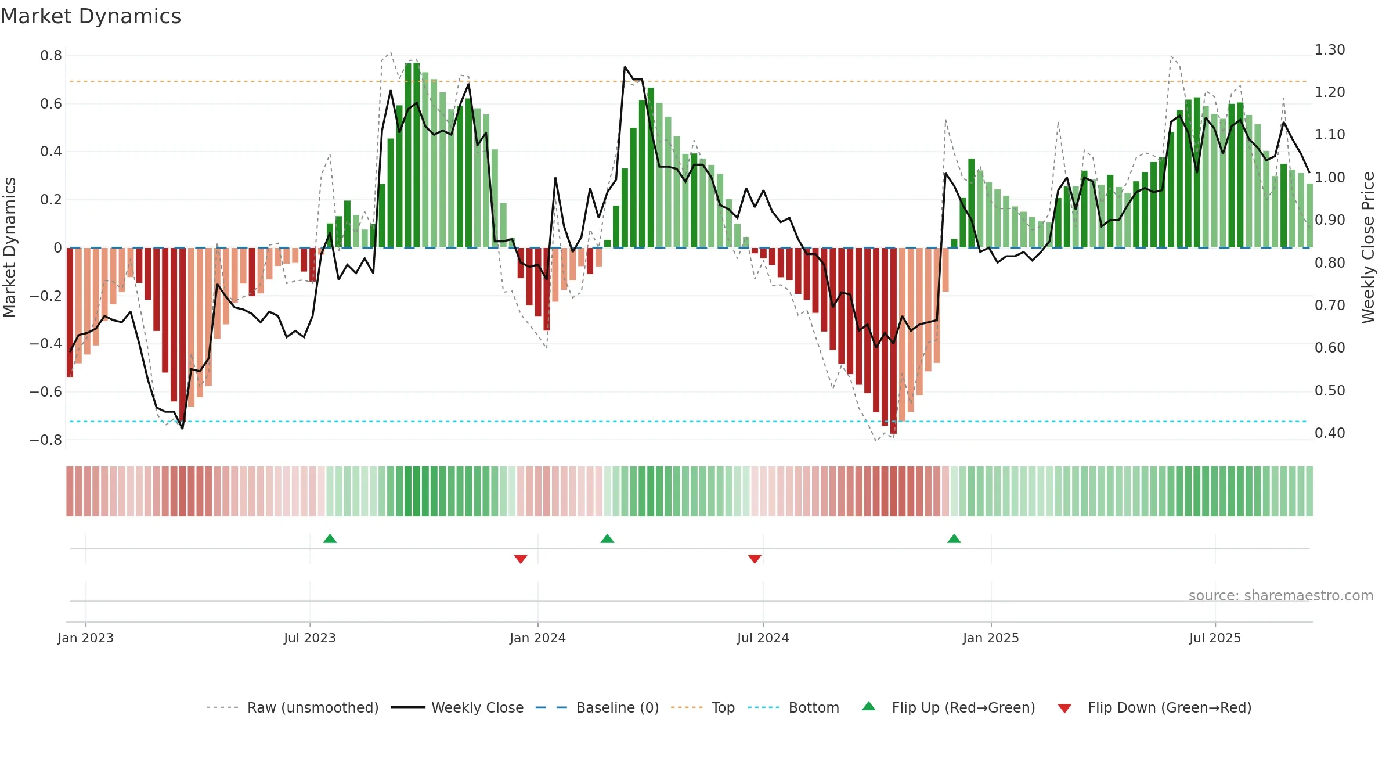Click the red Flip Down legend triangle icon
Image resolution: width=1393 pixels, height=784 pixels.
(x=1064, y=709)
